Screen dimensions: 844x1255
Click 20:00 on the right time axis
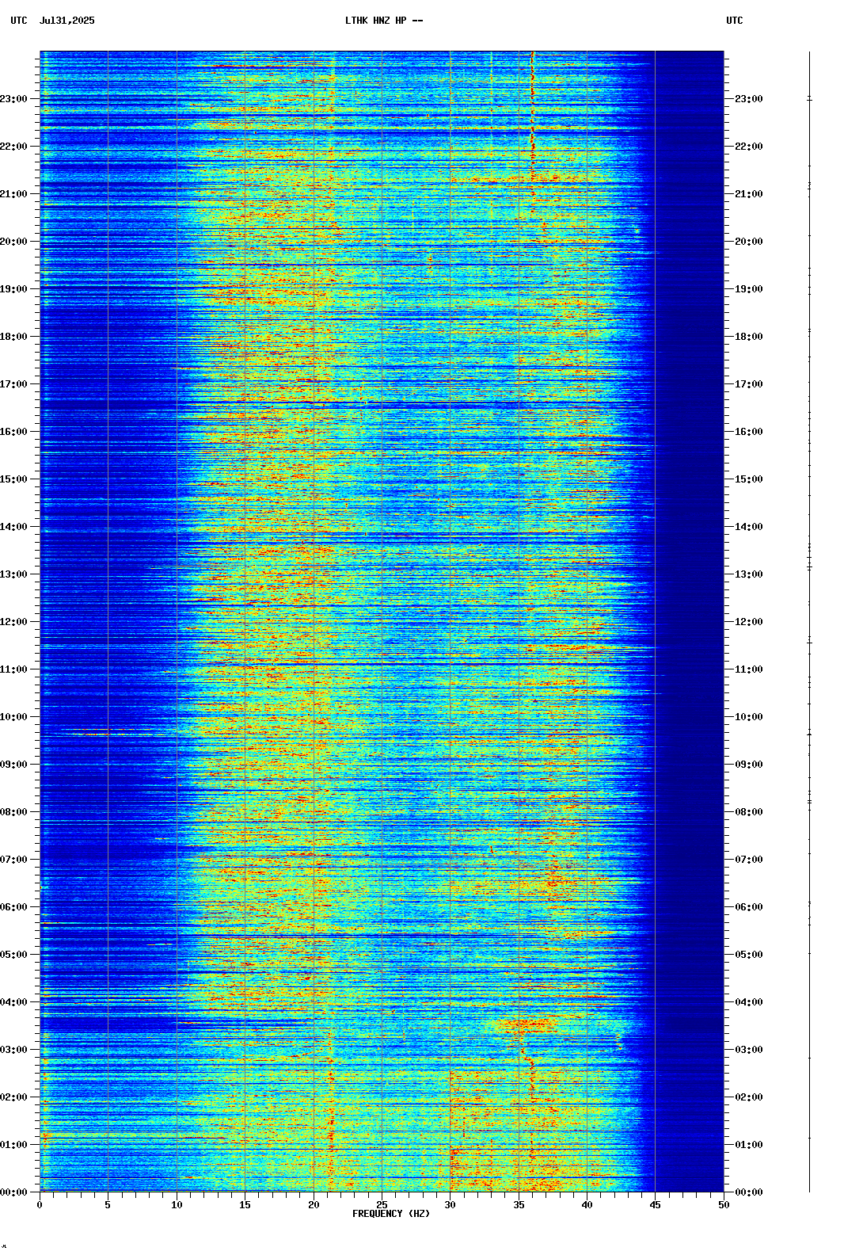(x=749, y=242)
